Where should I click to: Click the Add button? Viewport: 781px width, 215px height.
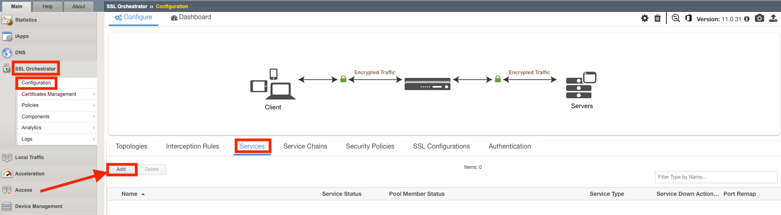coord(121,169)
